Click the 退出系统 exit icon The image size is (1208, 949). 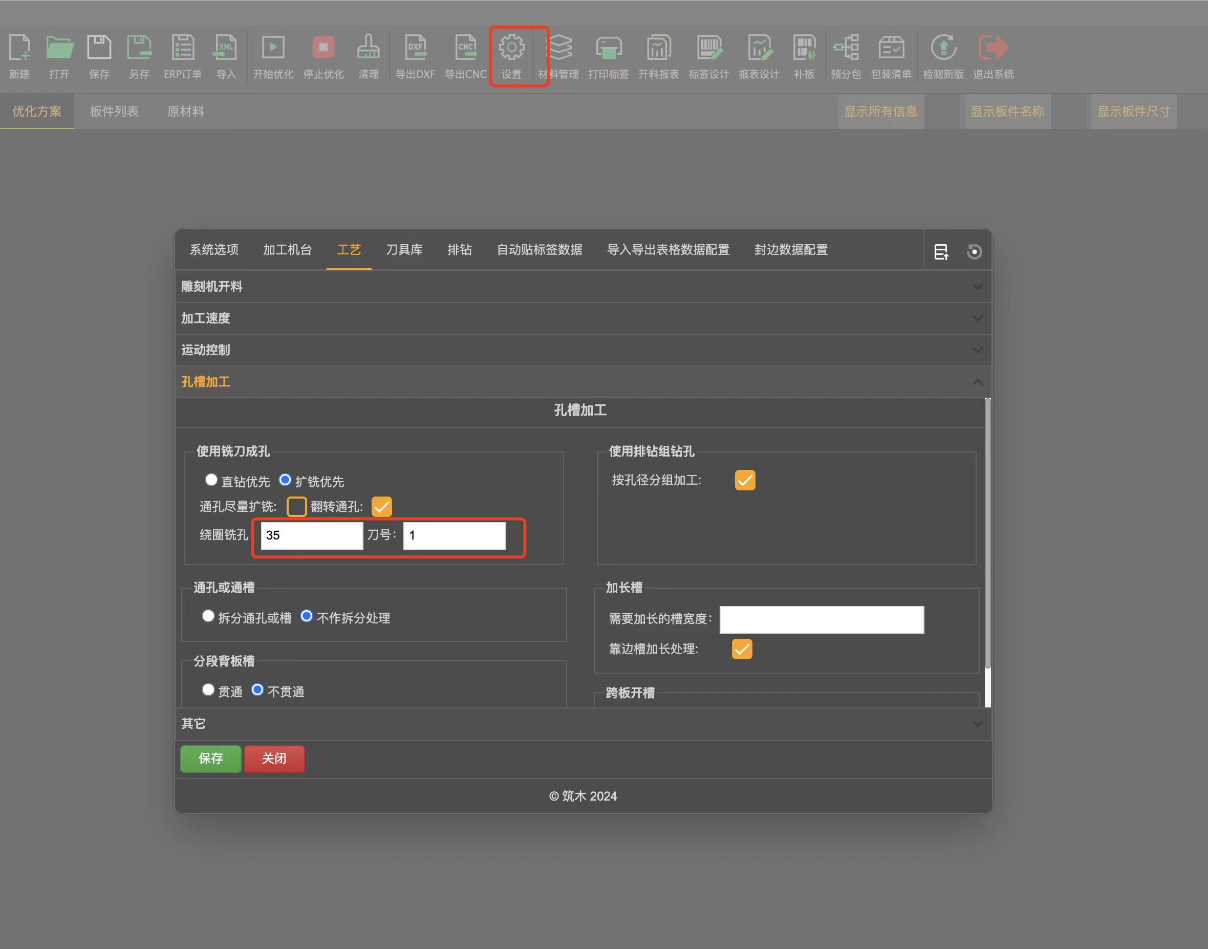pyautogui.click(x=993, y=48)
